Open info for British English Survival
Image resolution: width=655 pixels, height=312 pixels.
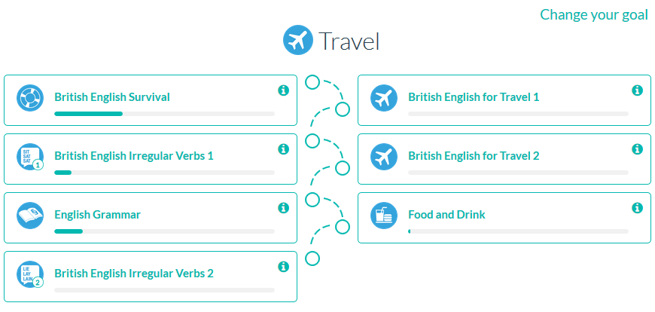coord(284,90)
